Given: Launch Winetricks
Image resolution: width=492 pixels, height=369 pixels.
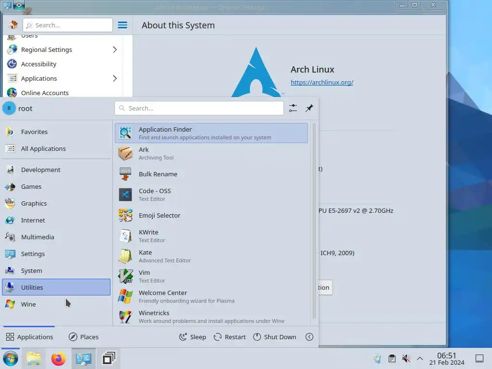Looking at the screenshot, I should [x=211, y=317].
